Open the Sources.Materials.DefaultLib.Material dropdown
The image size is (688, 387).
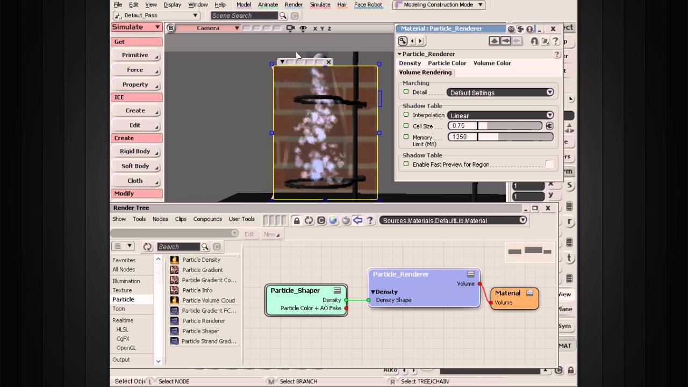(453, 220)
